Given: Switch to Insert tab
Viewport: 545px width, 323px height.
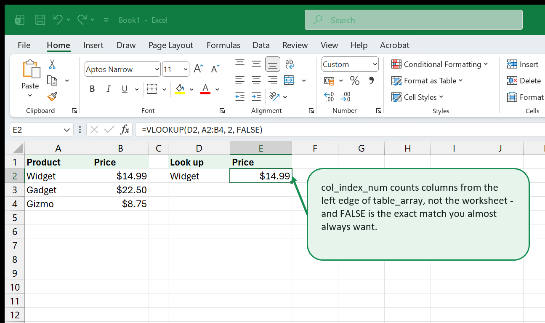Looking at the screenshot, I should click(93, 45).
